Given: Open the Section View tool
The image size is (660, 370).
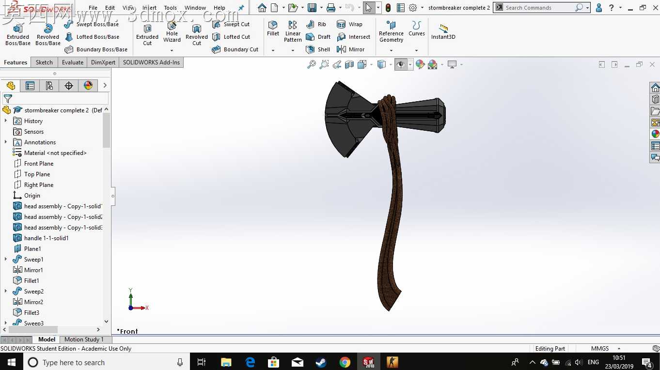Looking at the screenshot, I should coord(349,64).
